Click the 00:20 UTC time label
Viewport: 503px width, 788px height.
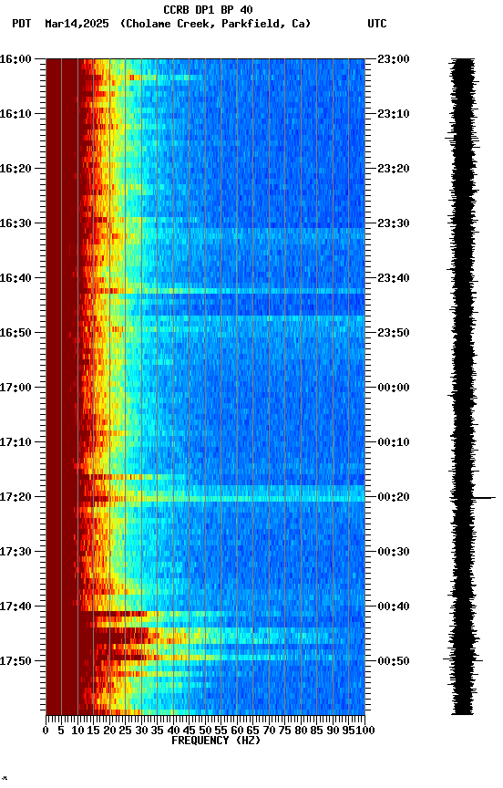(394, 497)
